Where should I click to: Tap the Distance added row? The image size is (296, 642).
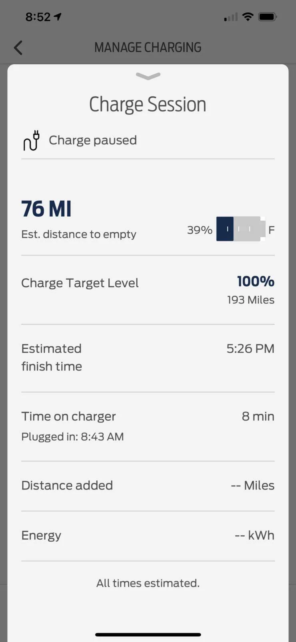pos(148,486)
